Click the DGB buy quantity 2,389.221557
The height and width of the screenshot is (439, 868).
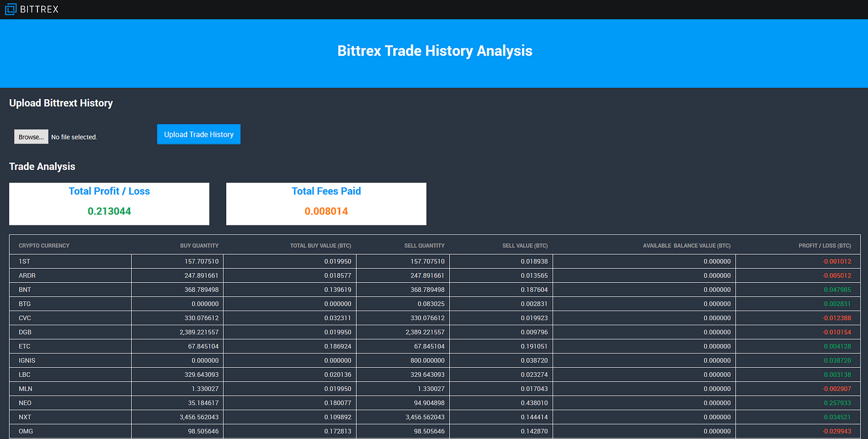pos(199,332)
